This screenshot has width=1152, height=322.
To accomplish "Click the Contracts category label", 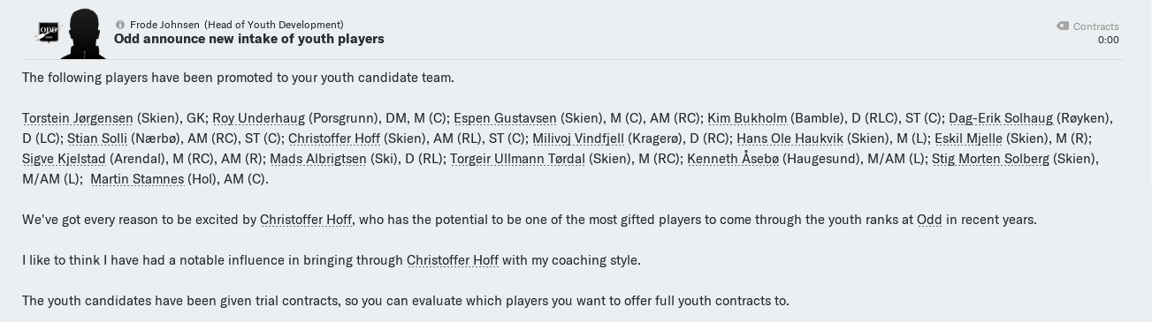I will [1096, 26].
